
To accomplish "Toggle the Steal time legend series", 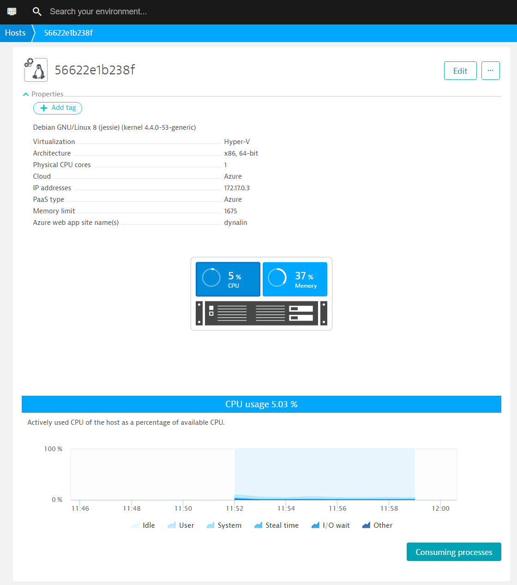I will tap(277, 525).
